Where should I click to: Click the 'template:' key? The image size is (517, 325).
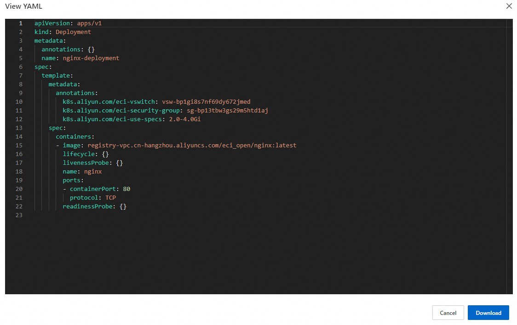point(57,75)
